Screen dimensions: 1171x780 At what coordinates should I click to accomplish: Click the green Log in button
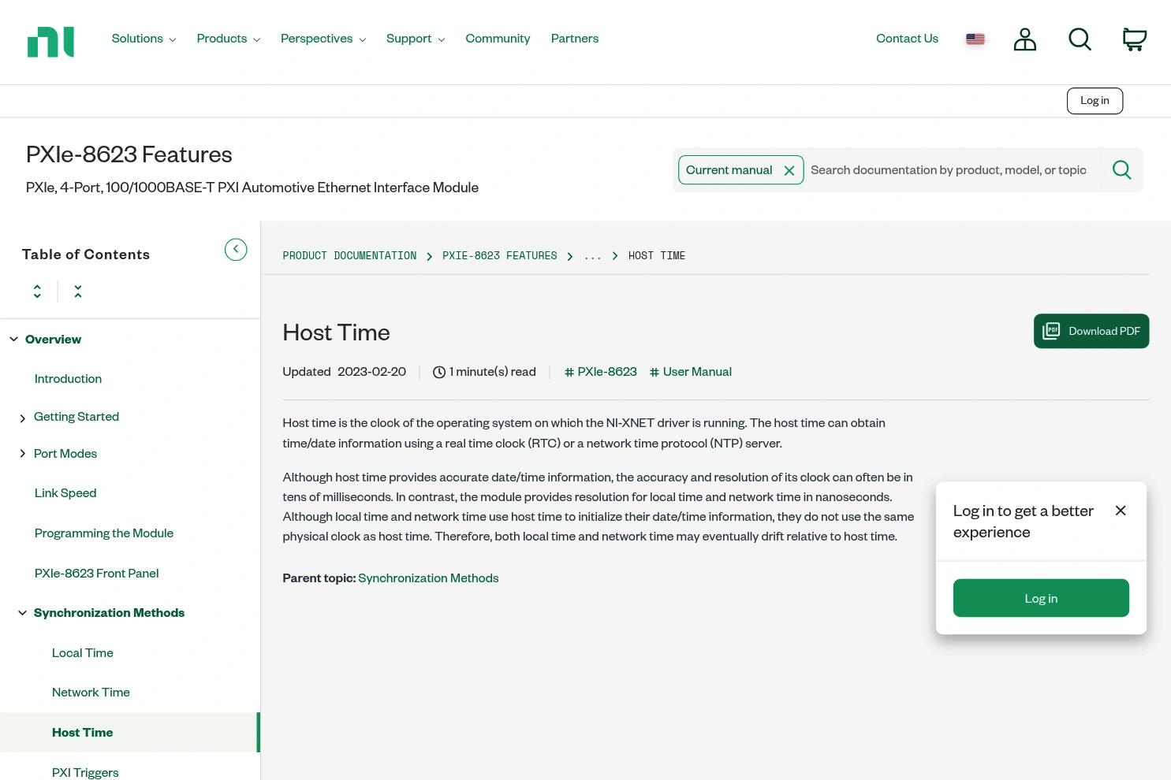tap(1041, 598)
